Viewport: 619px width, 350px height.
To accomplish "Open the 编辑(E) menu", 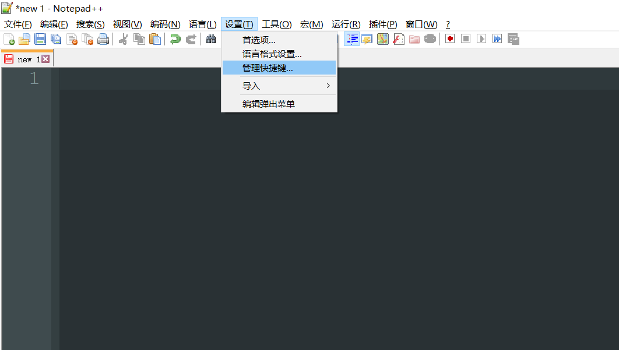I will click(x=54, y=24).
